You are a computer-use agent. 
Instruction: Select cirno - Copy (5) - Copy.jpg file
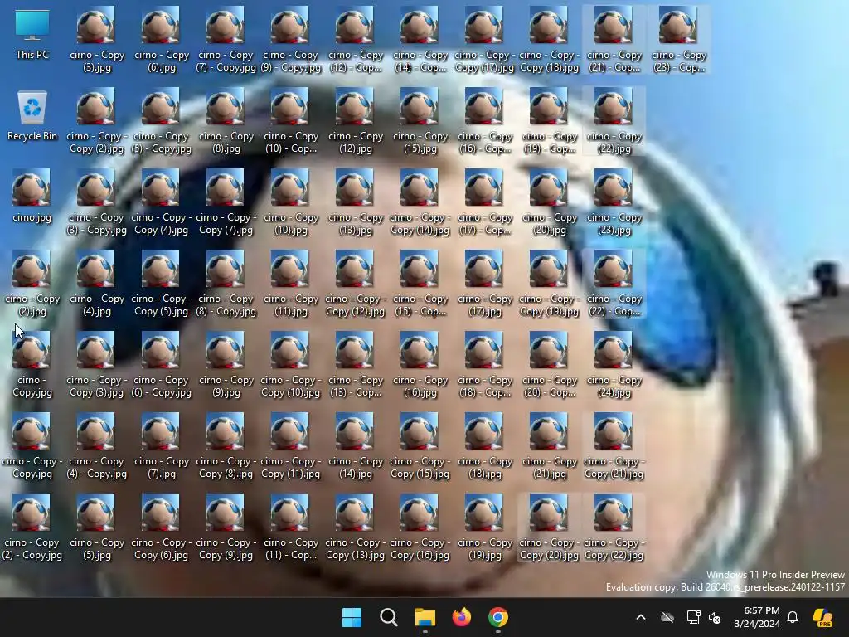(x=162, y=120)
